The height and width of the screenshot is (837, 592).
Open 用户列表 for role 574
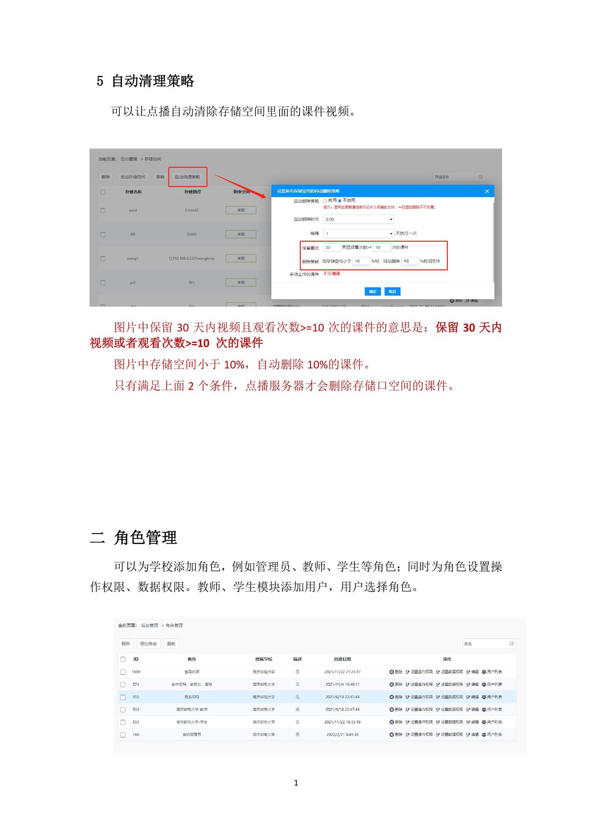[492, 685]
